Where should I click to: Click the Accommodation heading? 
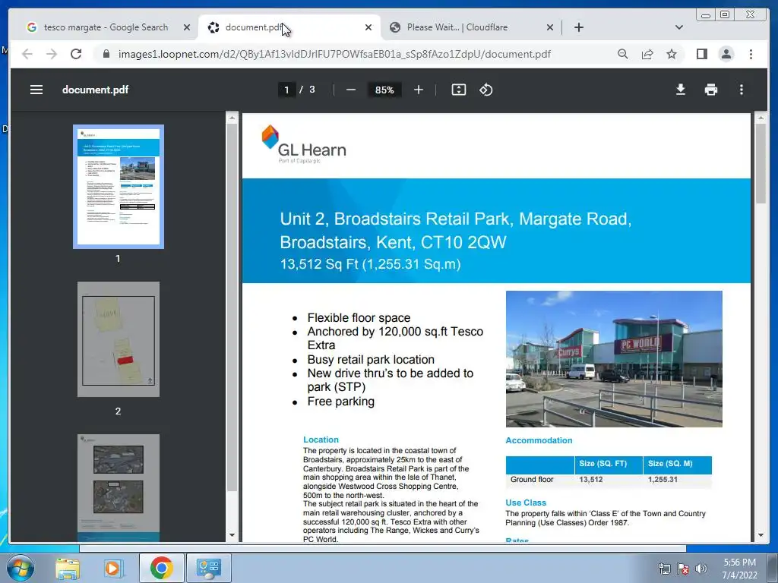tap(539, 440)
